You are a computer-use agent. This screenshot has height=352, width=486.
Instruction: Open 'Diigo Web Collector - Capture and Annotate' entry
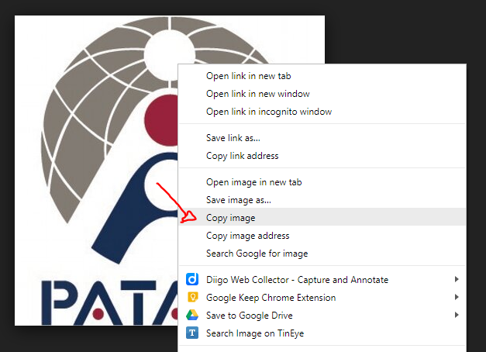(322, 279)
